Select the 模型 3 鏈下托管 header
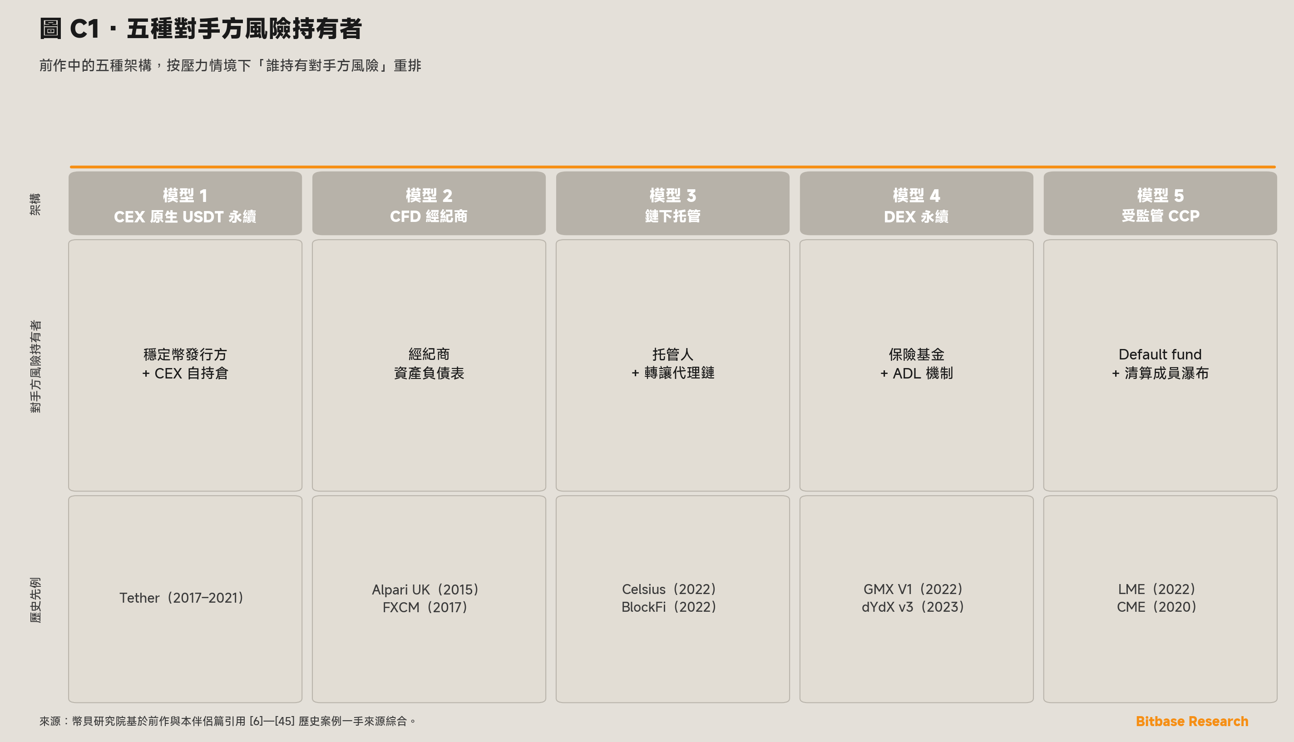1294x742 pixels. coord(672,203)
